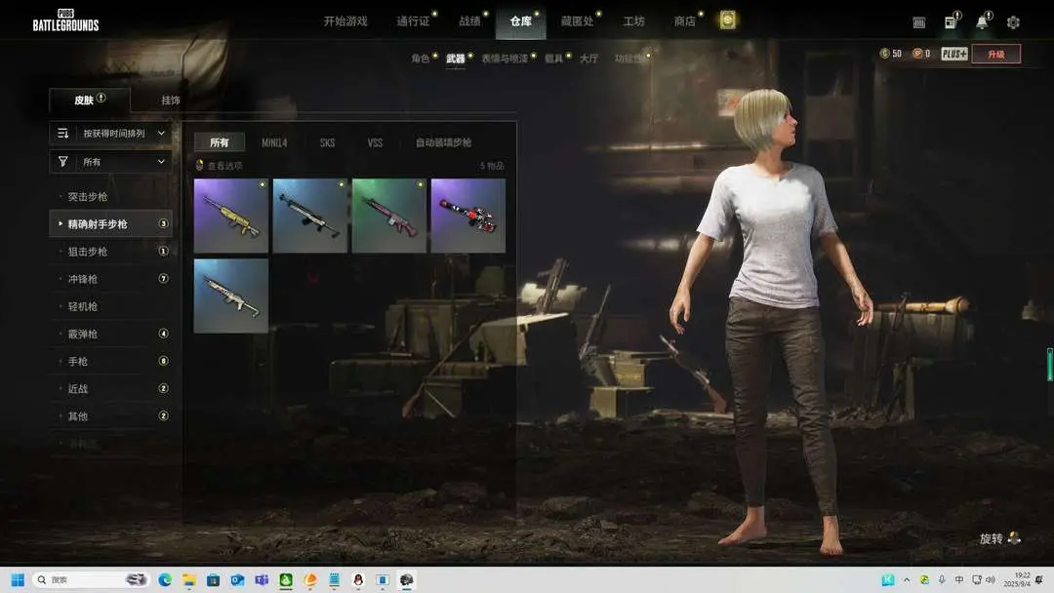The image size is (1054, 593).
Task: Expand the 按获得时间排列 sort dropdown
Action: [110, 134]
